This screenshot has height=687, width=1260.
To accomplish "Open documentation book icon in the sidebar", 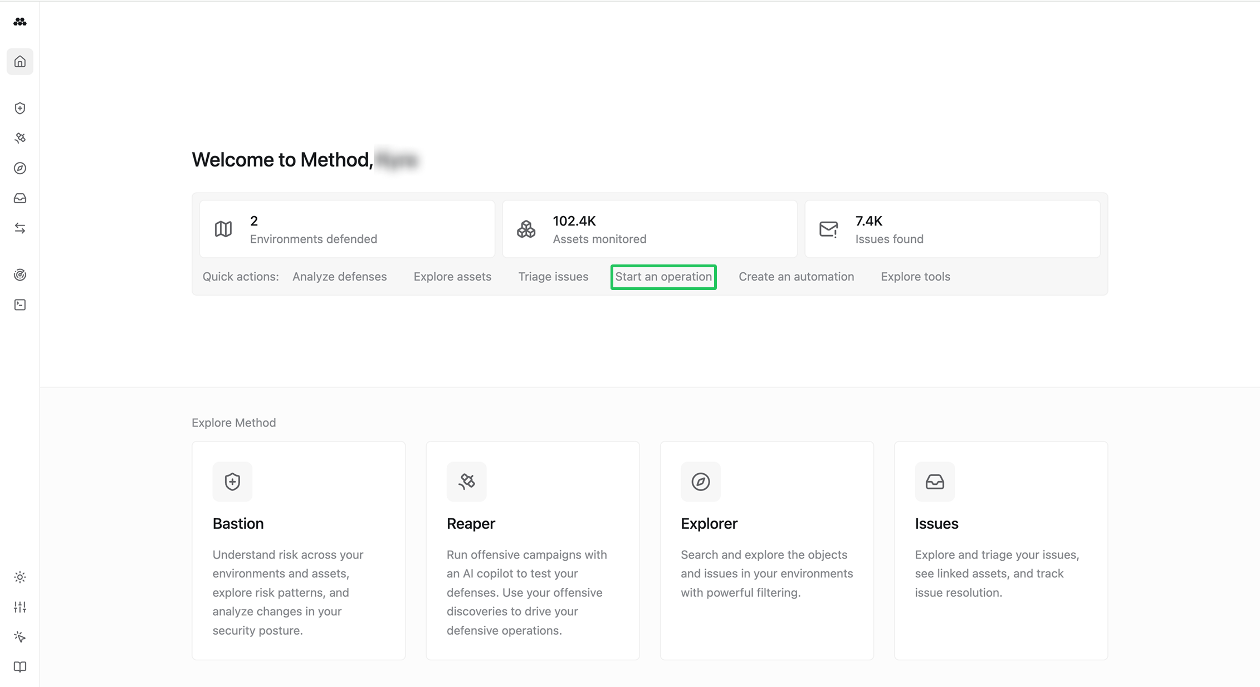I will (x=20, y=667).
